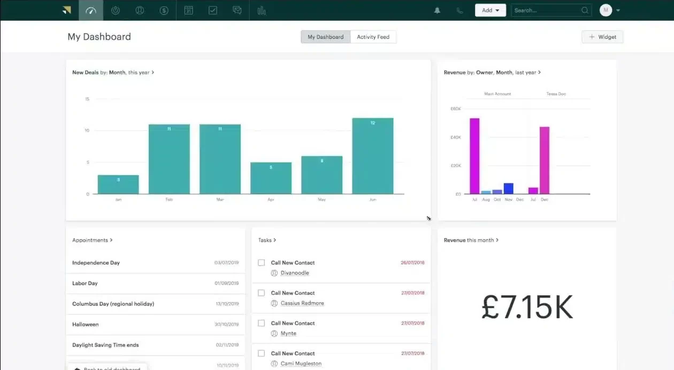Check the task checkbox for Mynte
Viewport: 674px width, 370px height.
(261, 323)
